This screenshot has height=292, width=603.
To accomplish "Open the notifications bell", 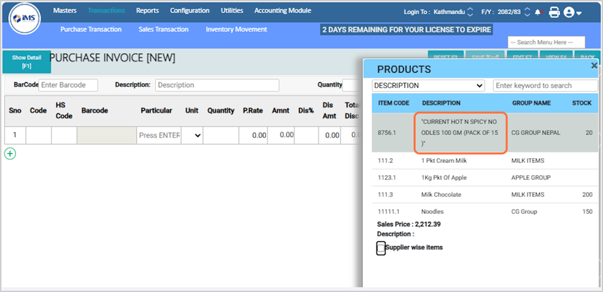I will (x=539, y=12).
